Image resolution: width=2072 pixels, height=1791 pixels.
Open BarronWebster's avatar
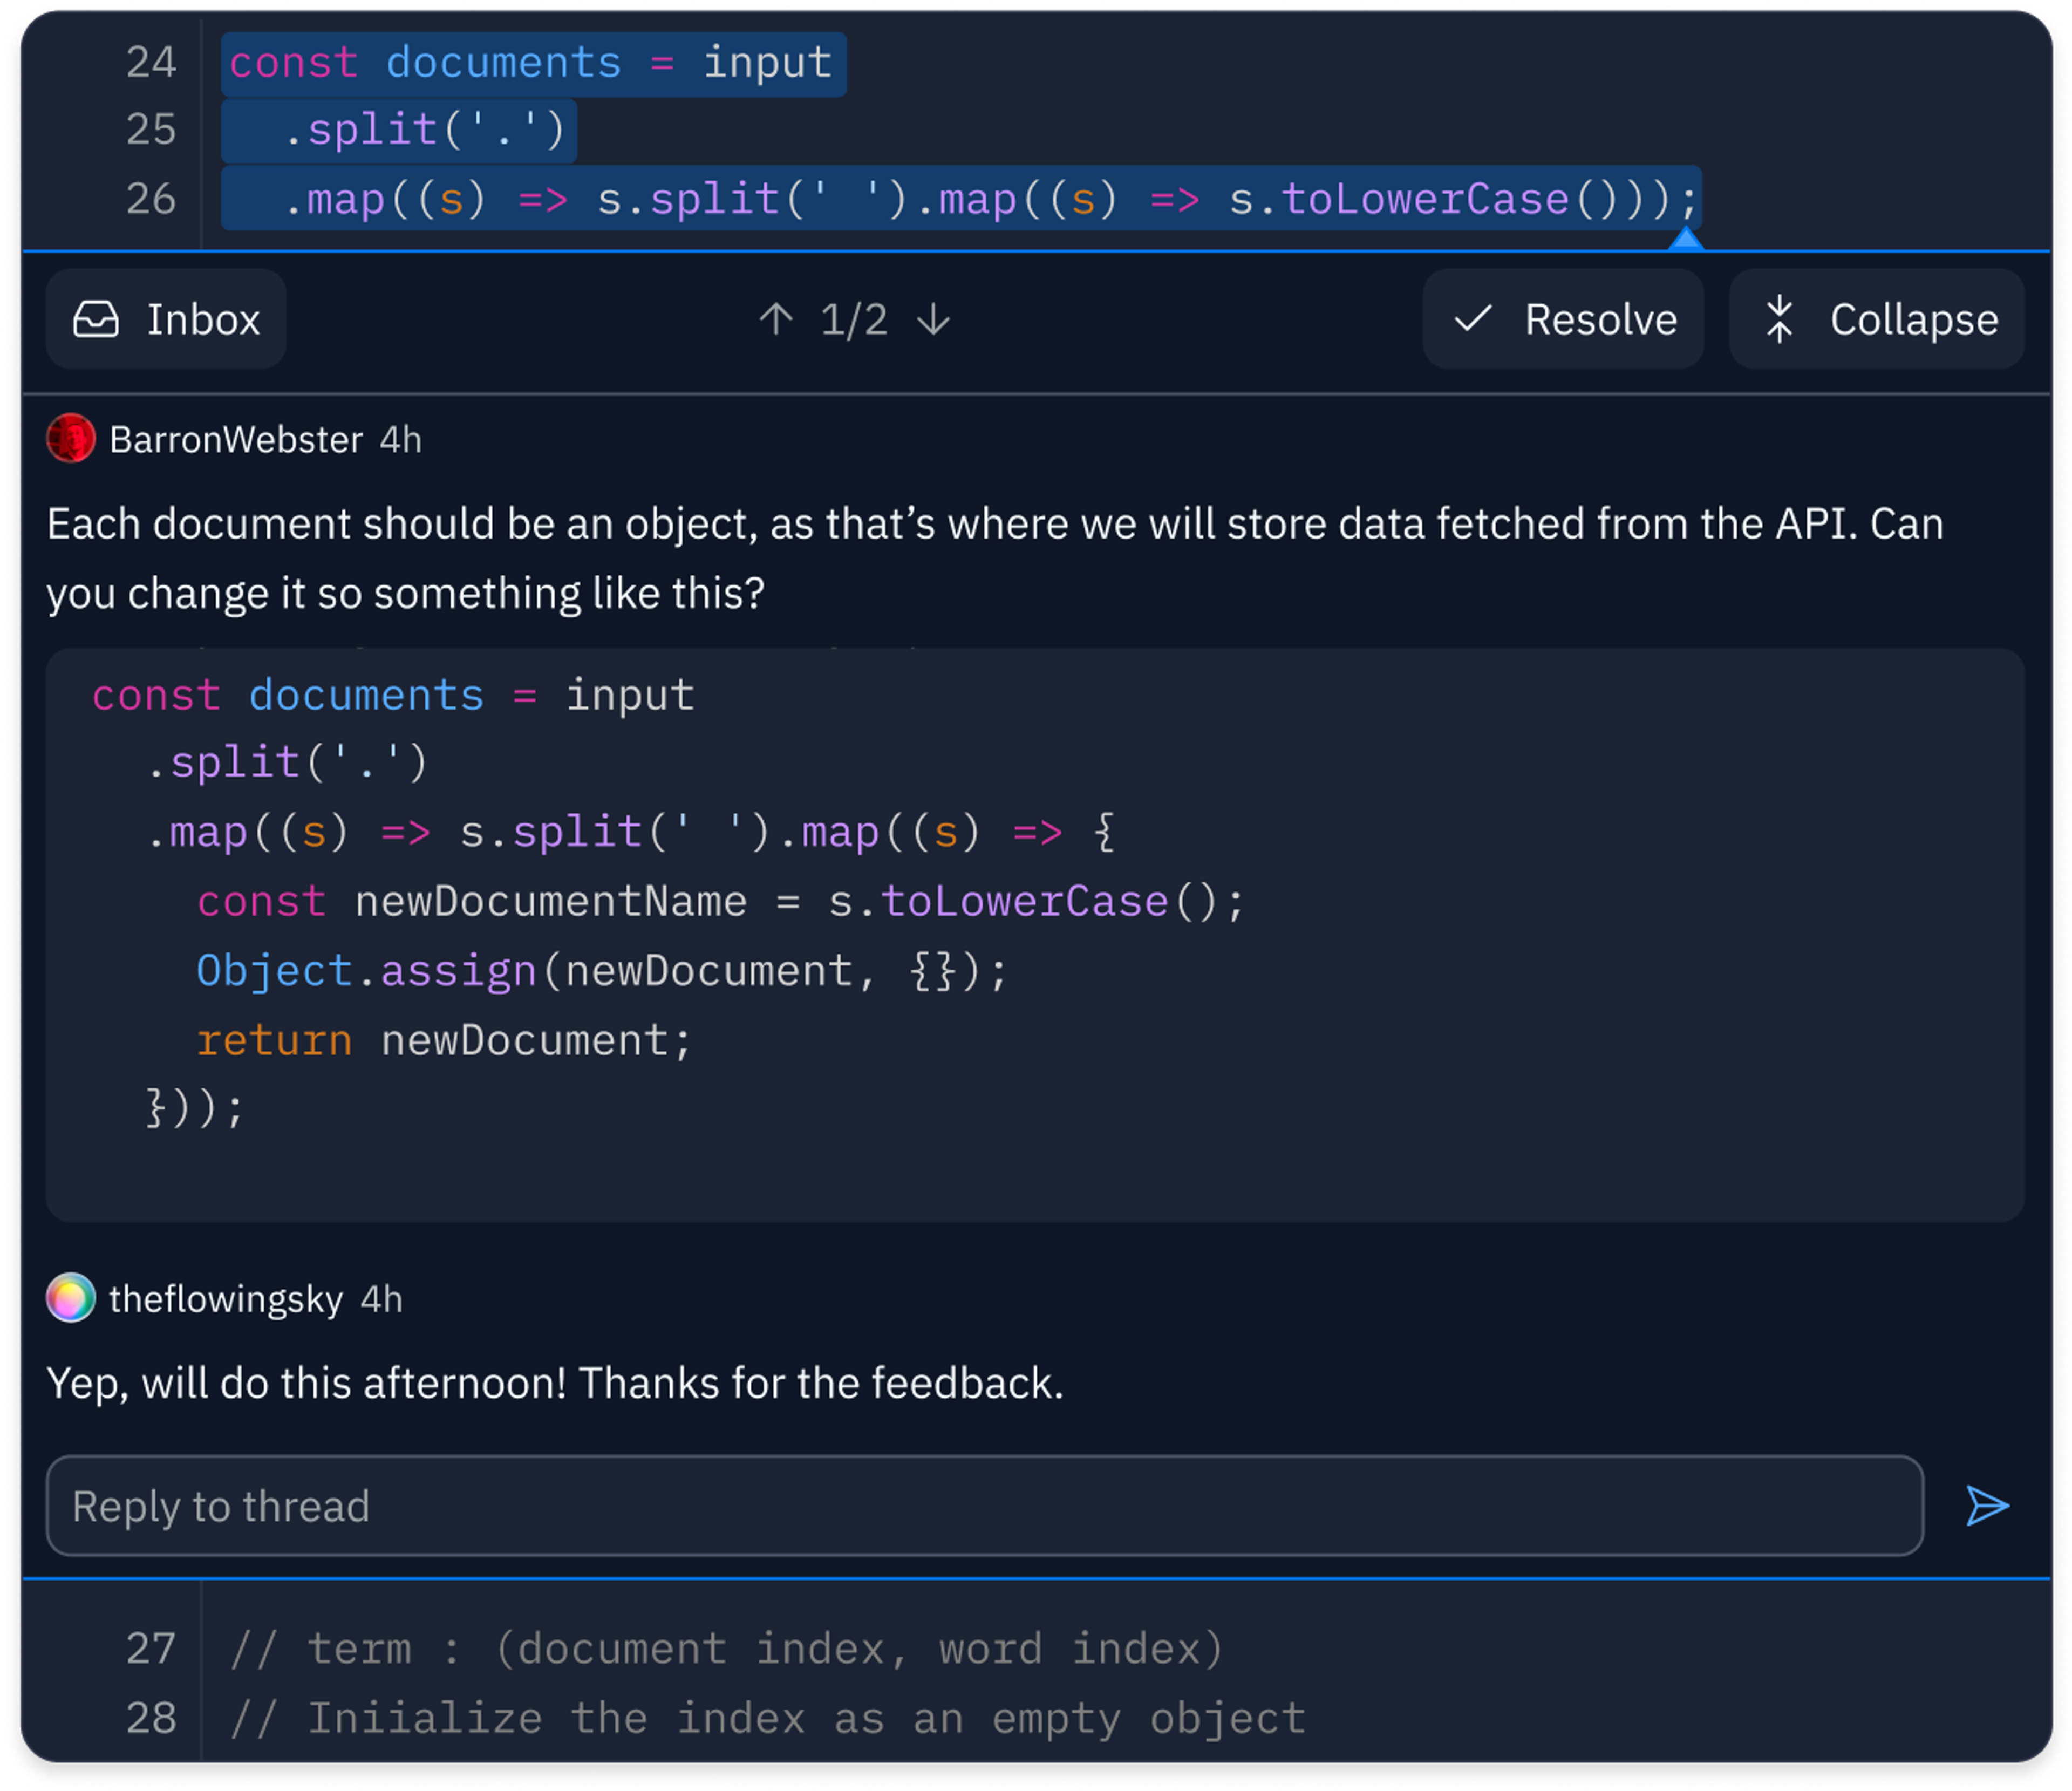point(71,439)
